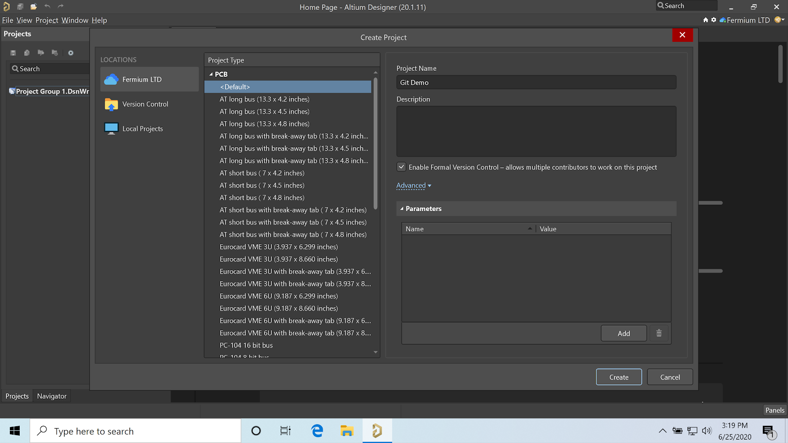
Task: Open Projects panel settings gear
Action: coord(70,52)
